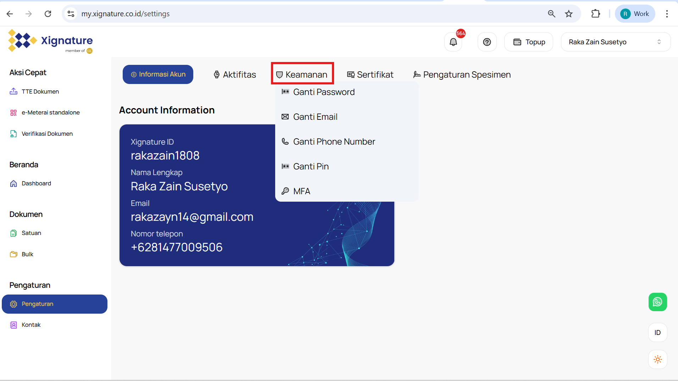Select Ganti Phone Number option
The height and width of the screenshot is (381, 678).
334,142
